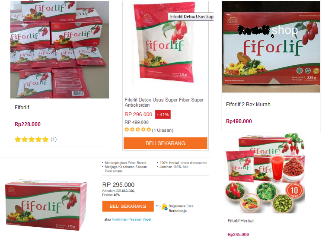Open the Fiforlif sachets and boxes photo
Viewport: 322px width, 238px height.
pyautogui.click(x=60, y=49)
